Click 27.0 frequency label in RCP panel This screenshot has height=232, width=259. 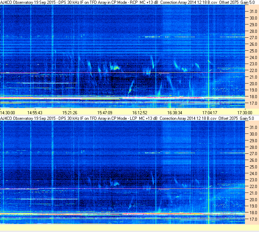tap(253, 38)
